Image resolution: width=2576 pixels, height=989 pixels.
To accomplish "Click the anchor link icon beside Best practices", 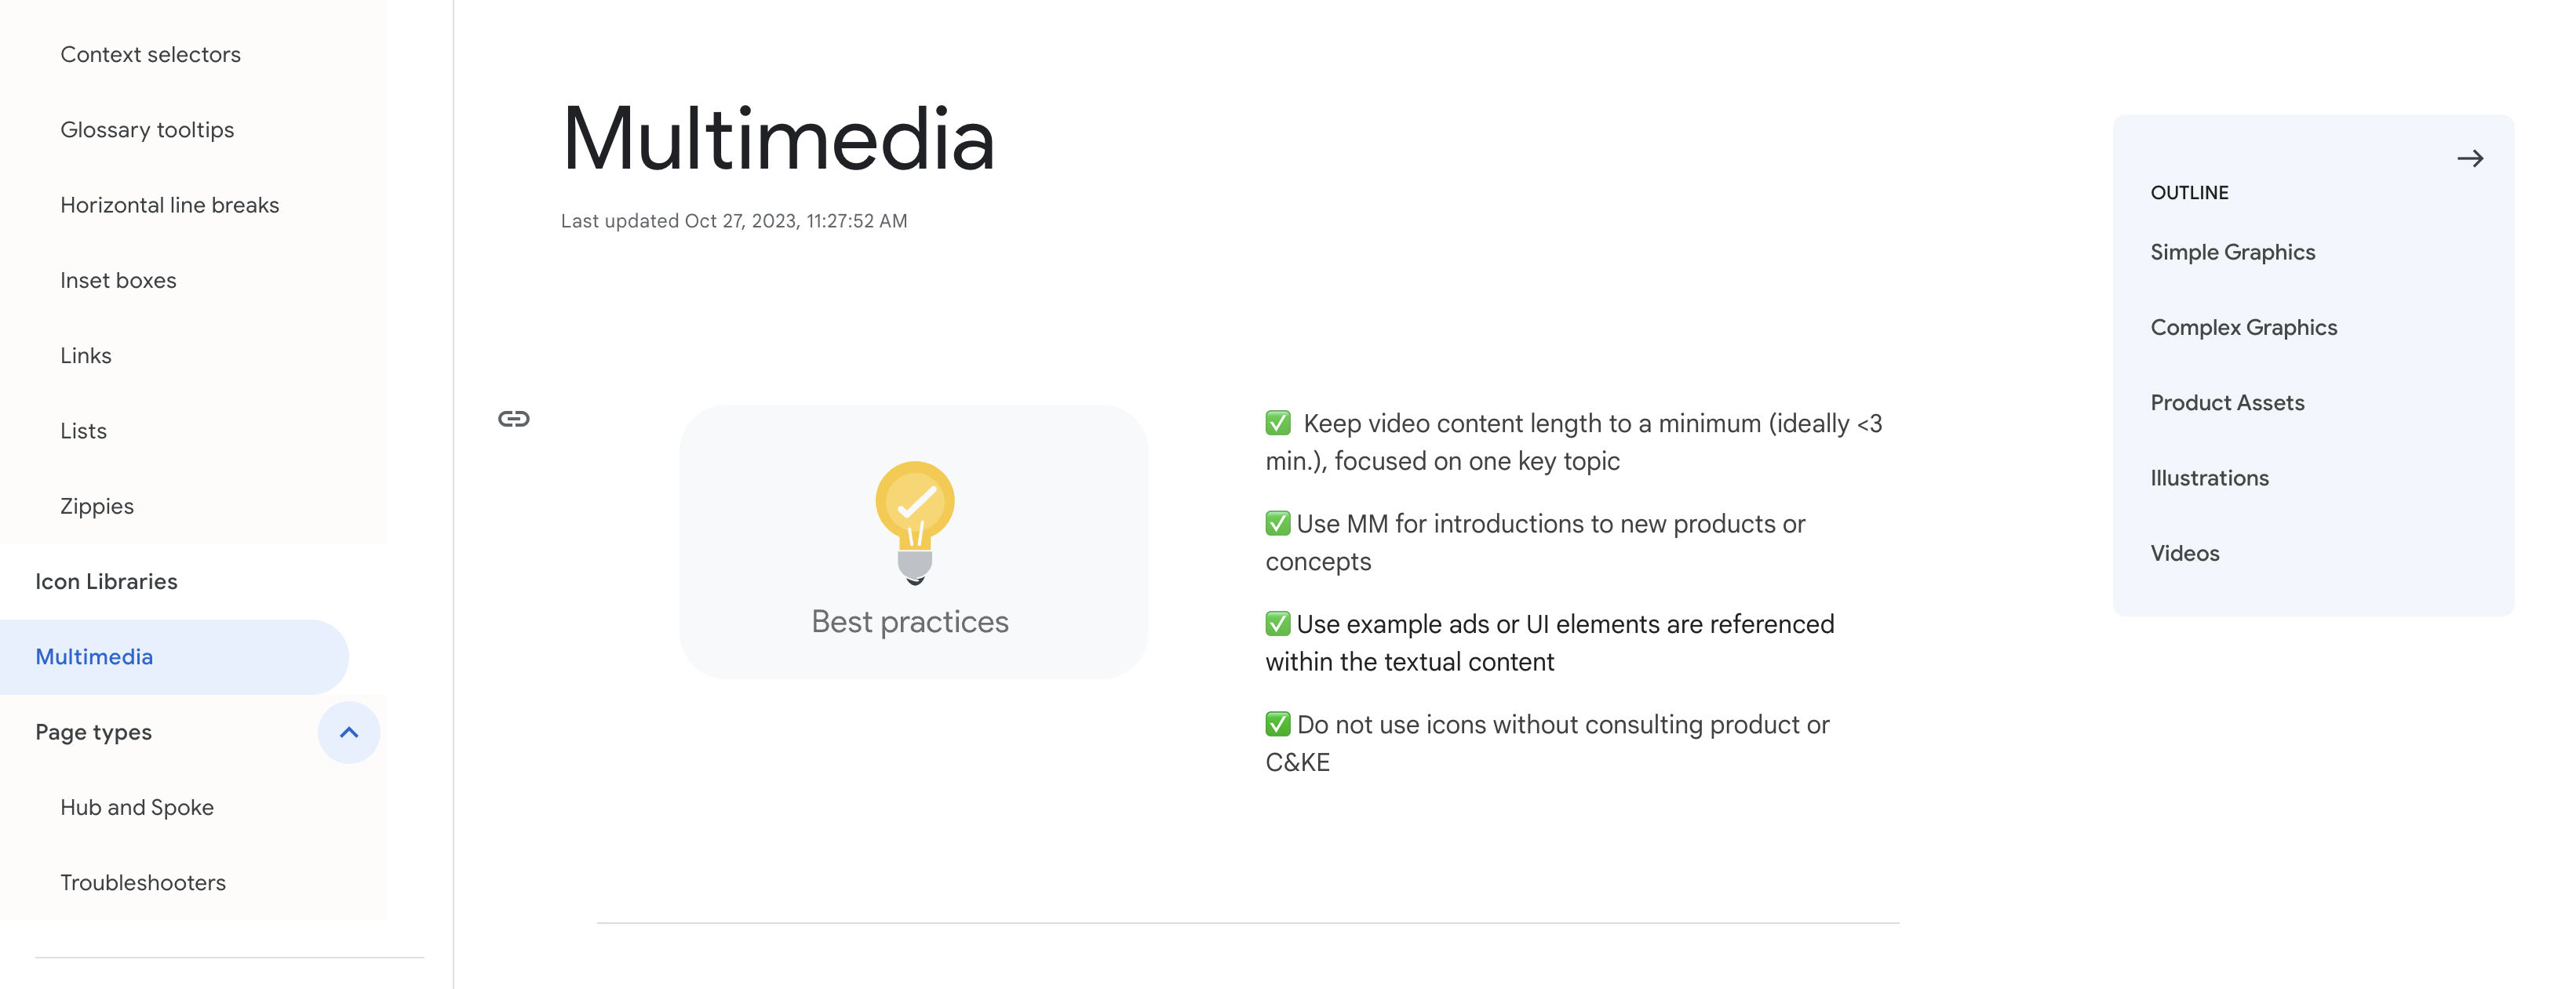I will coord(514,419).
